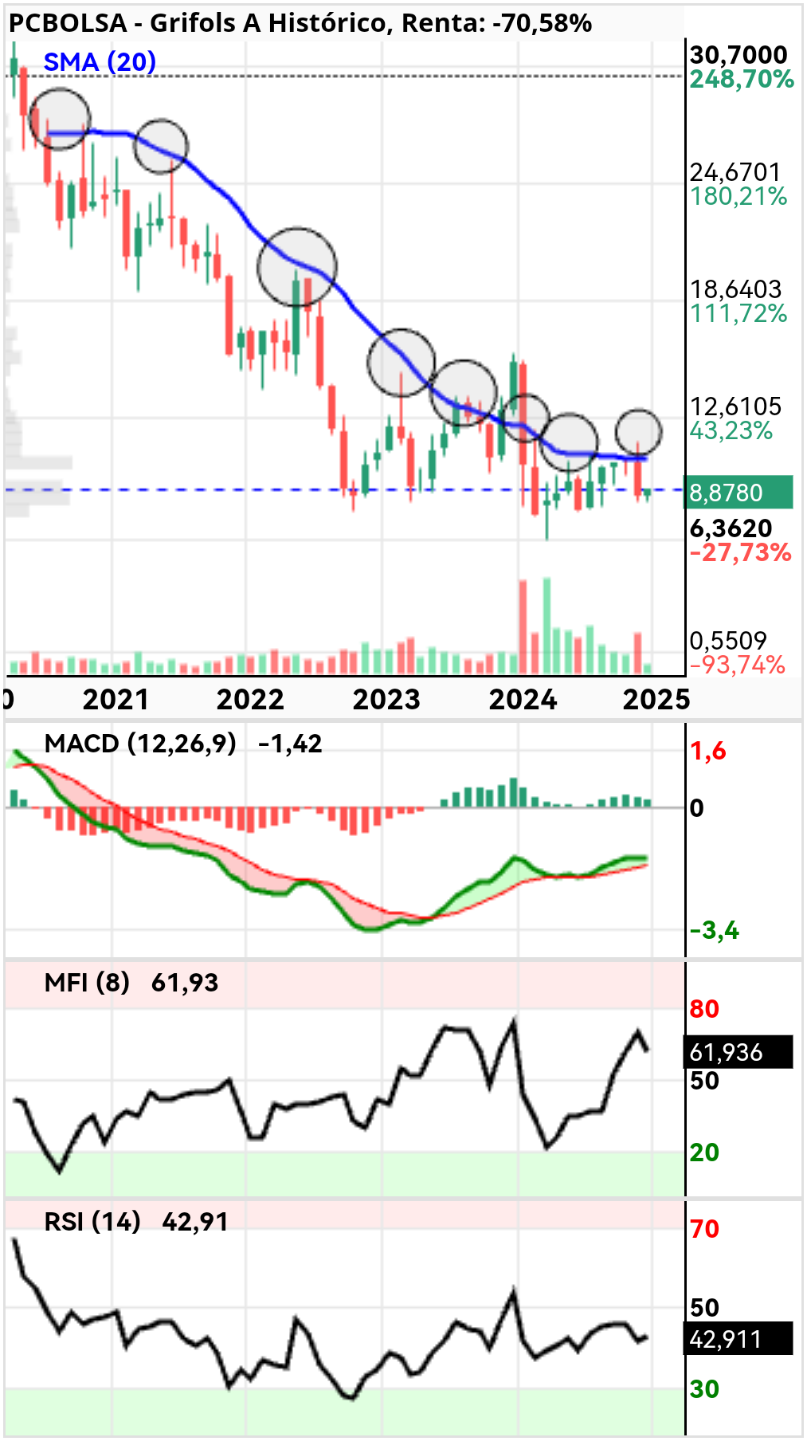Click the 180,21% percentage label

tap(738, 196)
